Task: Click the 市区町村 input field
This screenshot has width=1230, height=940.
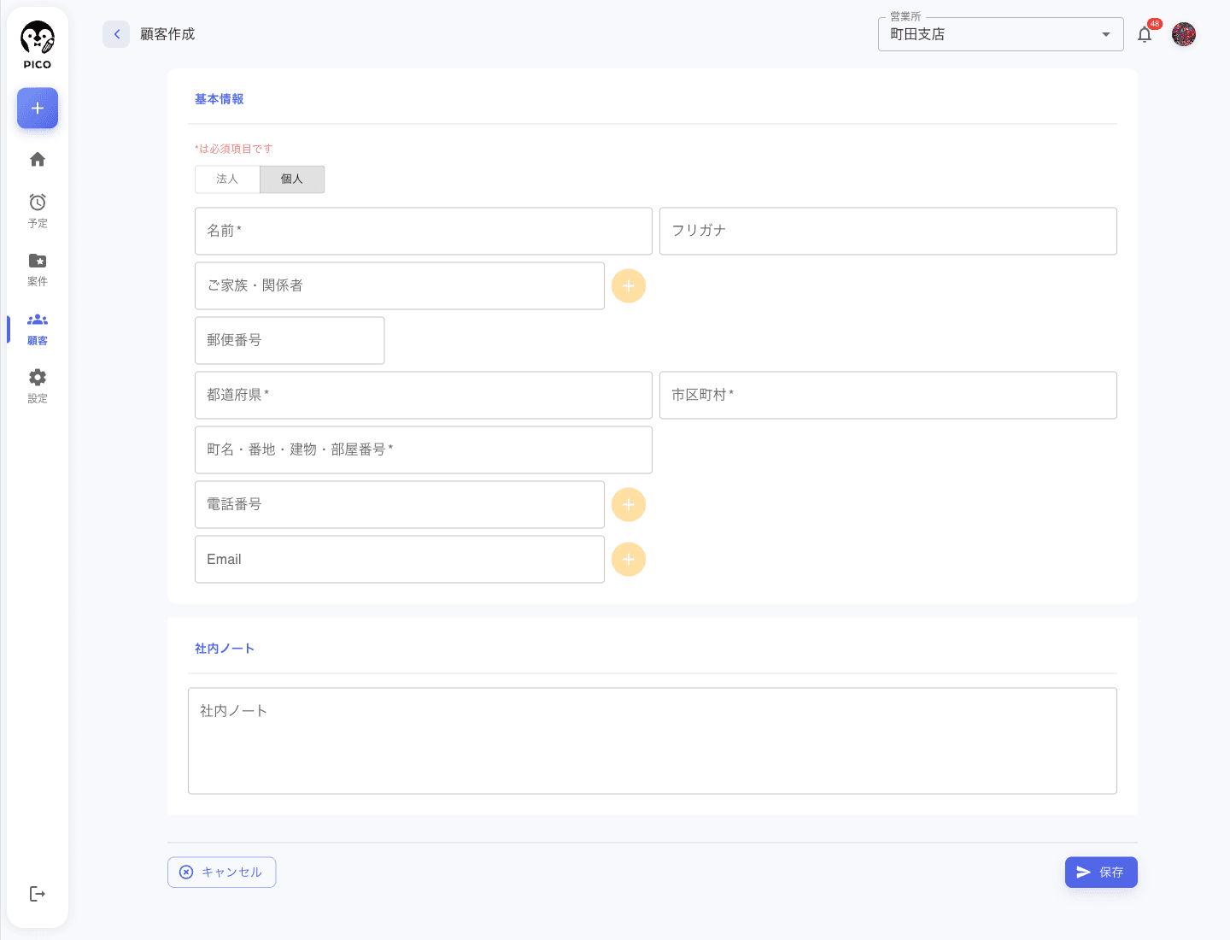Action: (888, 395)
